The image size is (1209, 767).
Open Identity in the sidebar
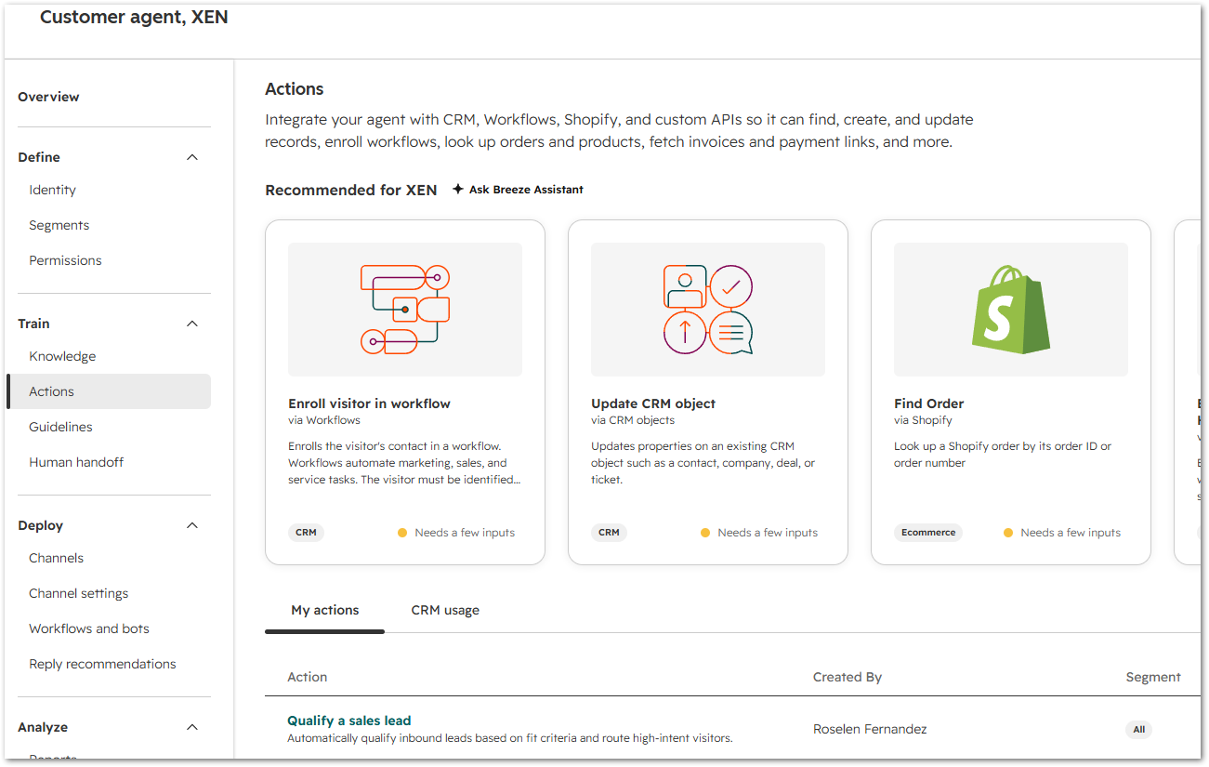[x=52, y=190]
